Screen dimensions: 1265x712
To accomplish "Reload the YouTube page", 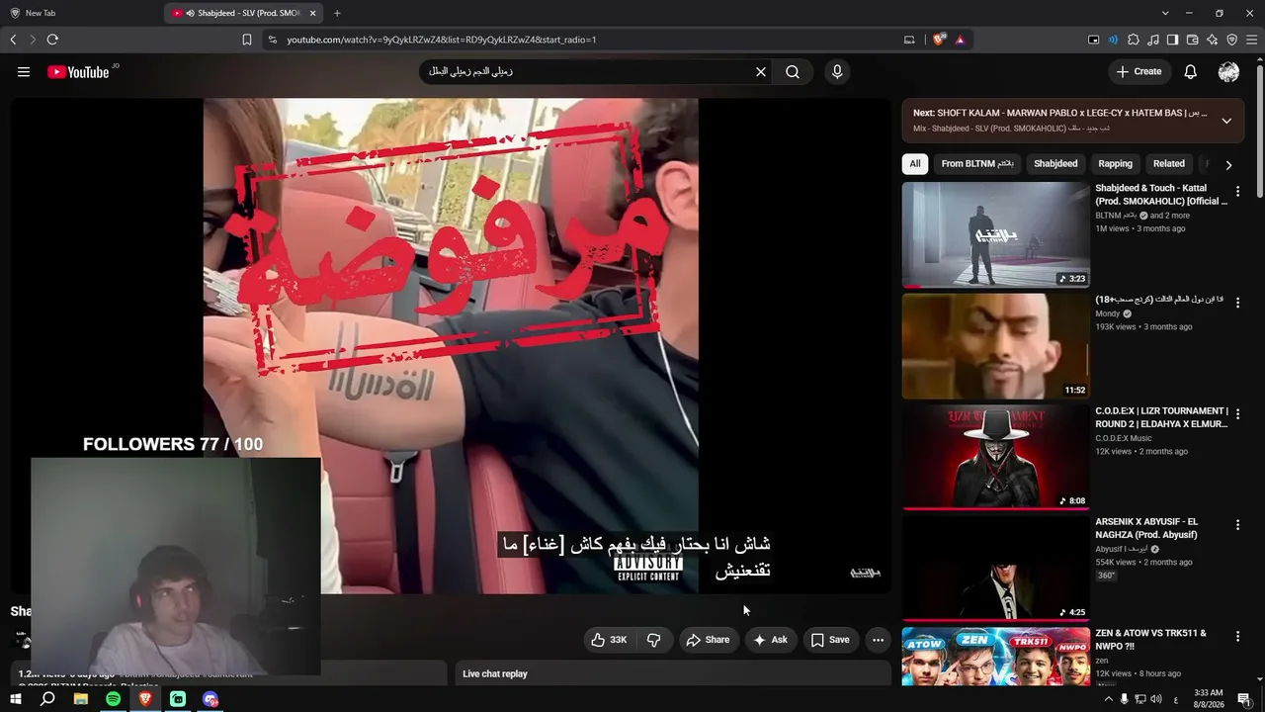I will pyautogui.click(x=52, y=40).
